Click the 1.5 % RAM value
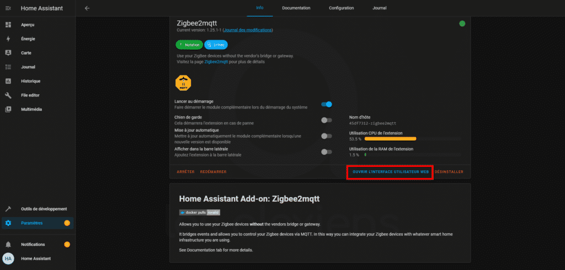Viewport: 565px width, 270px height. pos(354,155)
